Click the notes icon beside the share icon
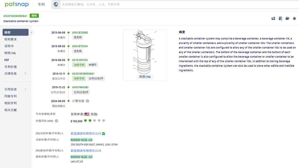The width and height of the screenshot is (299, 168). (280, 18)
